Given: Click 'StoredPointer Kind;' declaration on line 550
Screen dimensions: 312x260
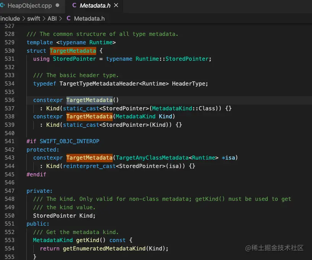Looking at the screenshot, I should point(64,216).
